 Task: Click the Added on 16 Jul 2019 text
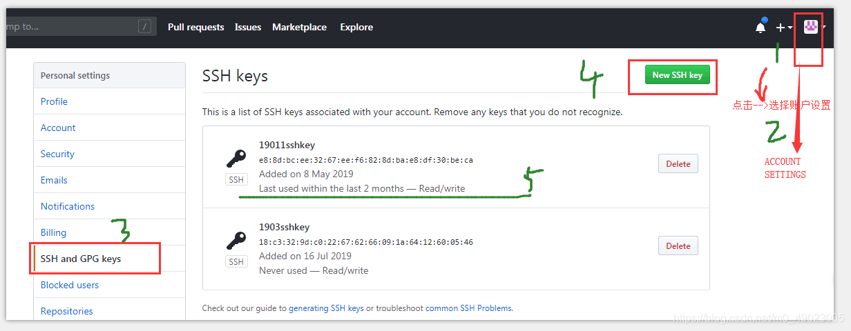point(305,256)
